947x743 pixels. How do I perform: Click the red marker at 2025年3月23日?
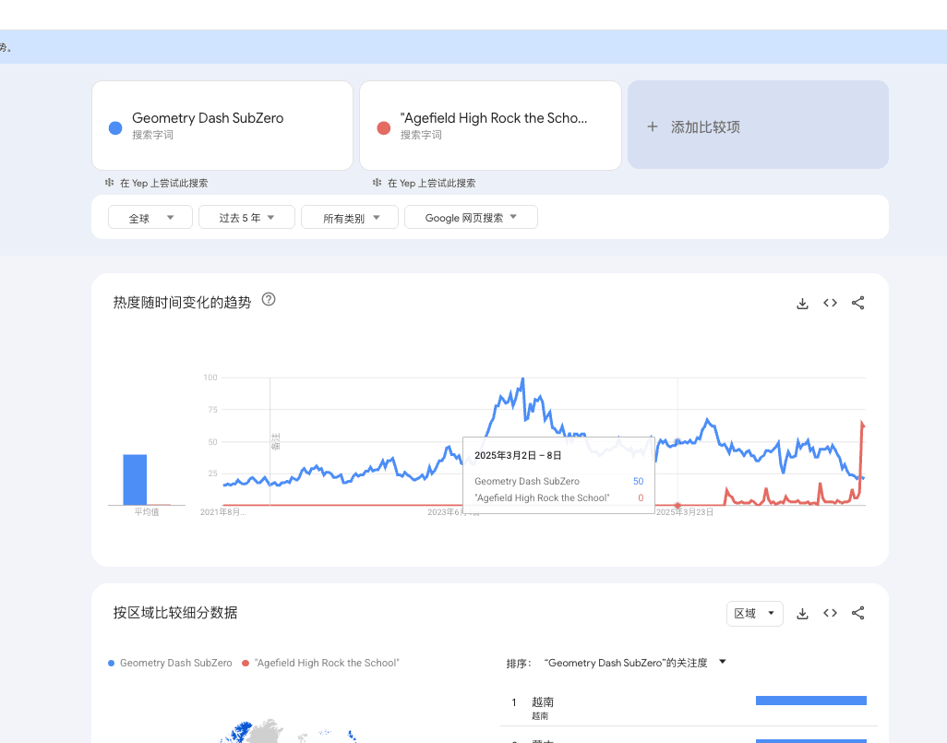pos(677,505)
